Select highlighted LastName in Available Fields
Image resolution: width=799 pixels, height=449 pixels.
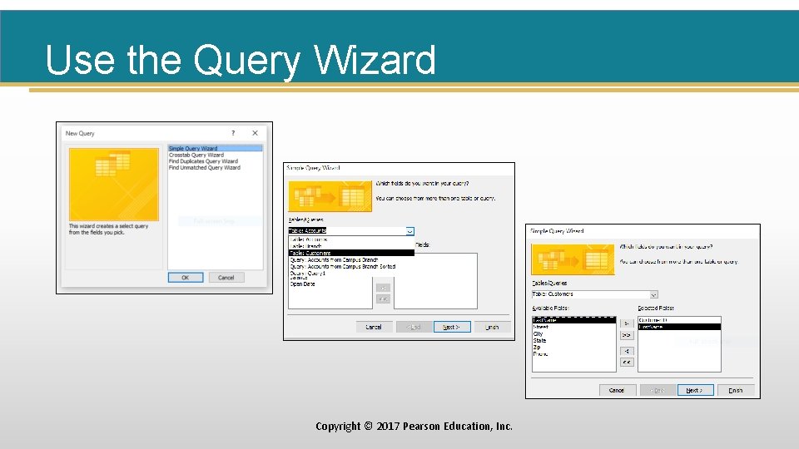point(573,320)
